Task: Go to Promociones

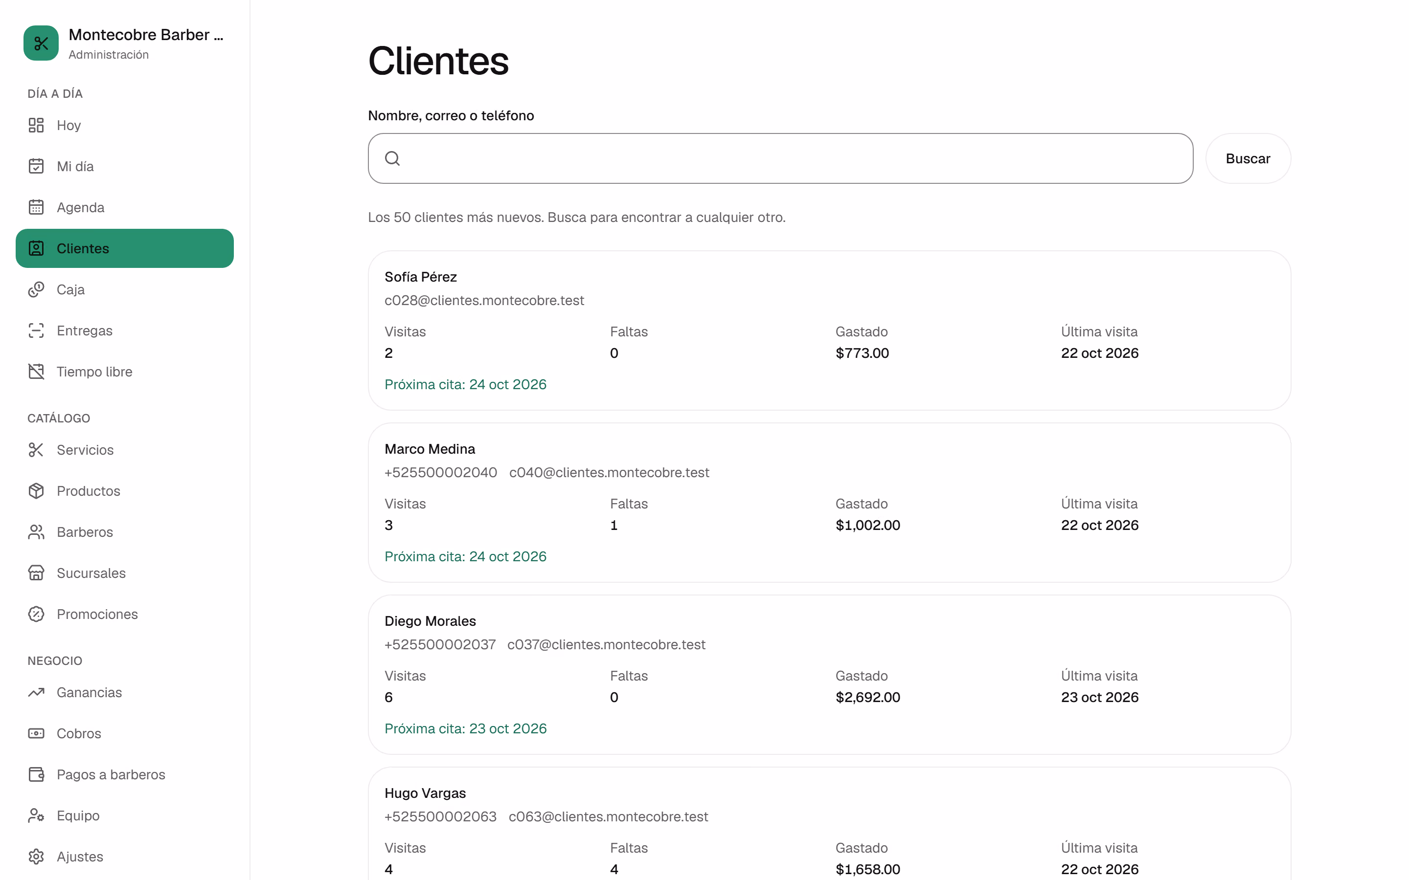Action: pyautogui.click(x=125, y=614)
